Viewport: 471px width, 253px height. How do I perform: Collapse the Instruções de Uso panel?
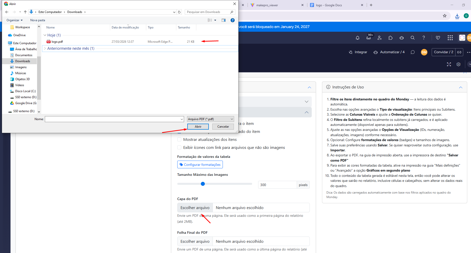460,87
